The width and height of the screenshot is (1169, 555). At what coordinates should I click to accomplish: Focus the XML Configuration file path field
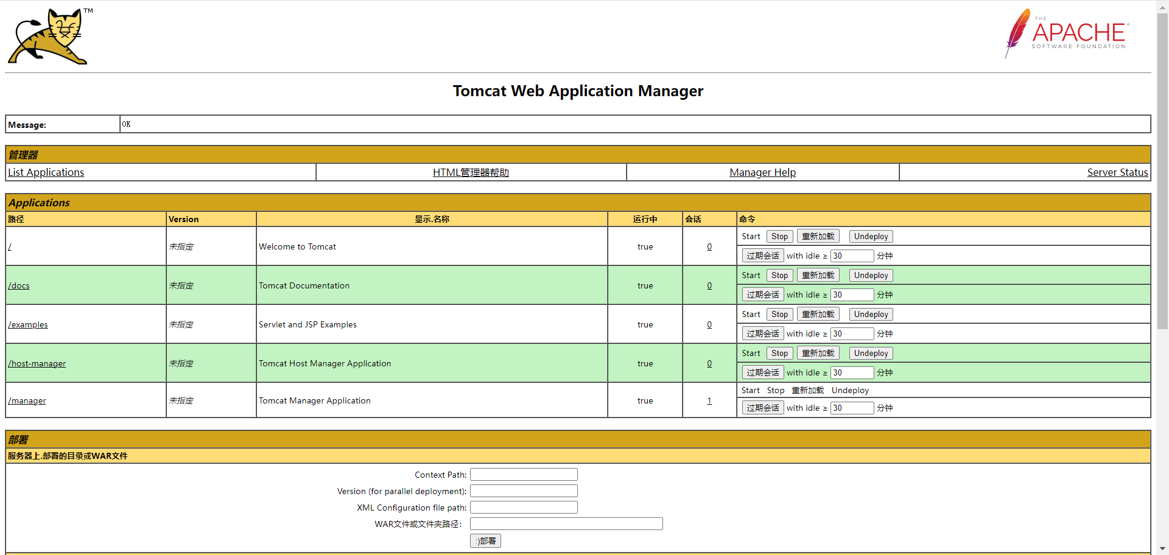pyautogui.click(x=524, y=508)
